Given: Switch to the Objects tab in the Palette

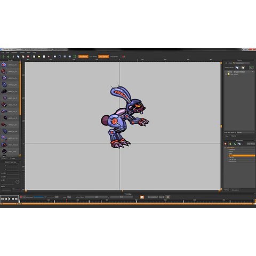Looking at the screenshot, I should 234,136.
